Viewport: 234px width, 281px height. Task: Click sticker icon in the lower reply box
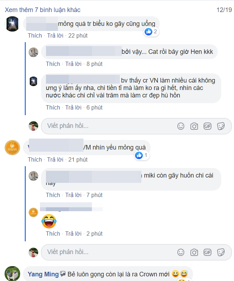(x=221, y=252)
